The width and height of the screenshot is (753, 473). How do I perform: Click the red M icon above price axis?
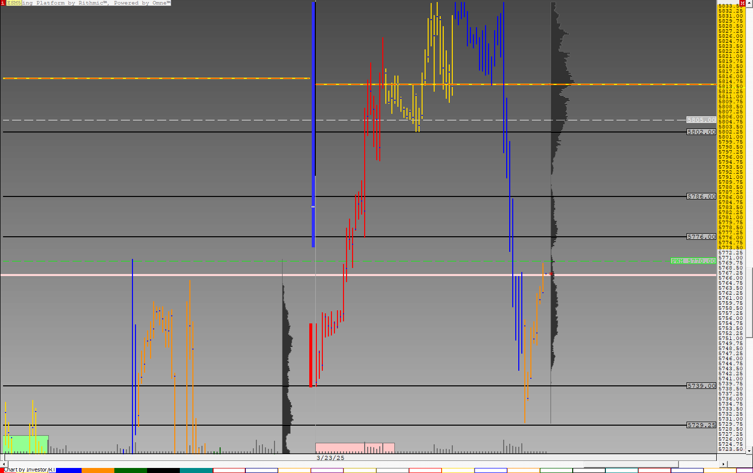[x=742, y=3]
